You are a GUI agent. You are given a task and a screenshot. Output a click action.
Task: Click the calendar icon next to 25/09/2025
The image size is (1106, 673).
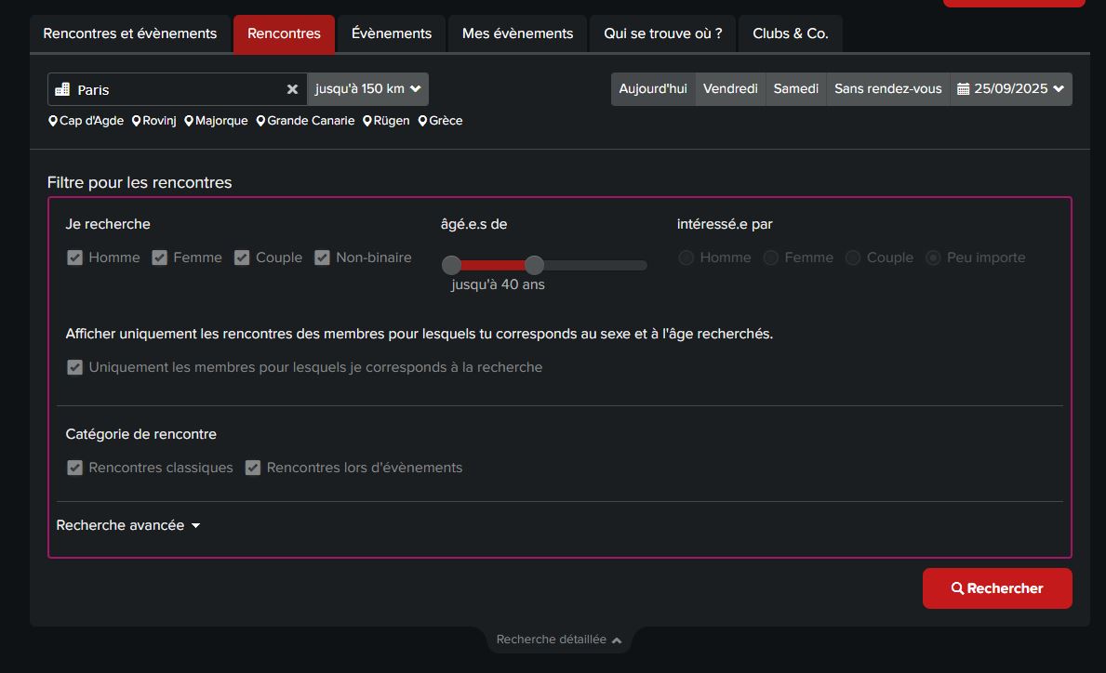pyautogui.click(x=963, y=89)
